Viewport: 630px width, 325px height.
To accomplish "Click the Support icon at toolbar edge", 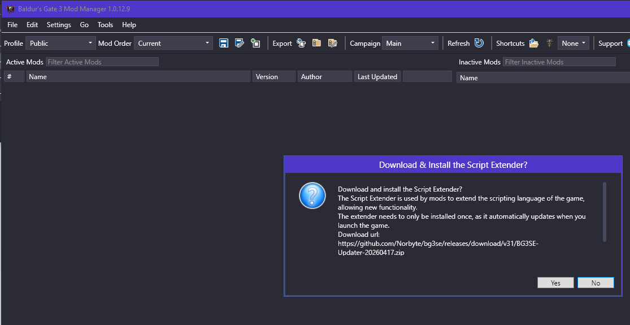I will 628,43.
